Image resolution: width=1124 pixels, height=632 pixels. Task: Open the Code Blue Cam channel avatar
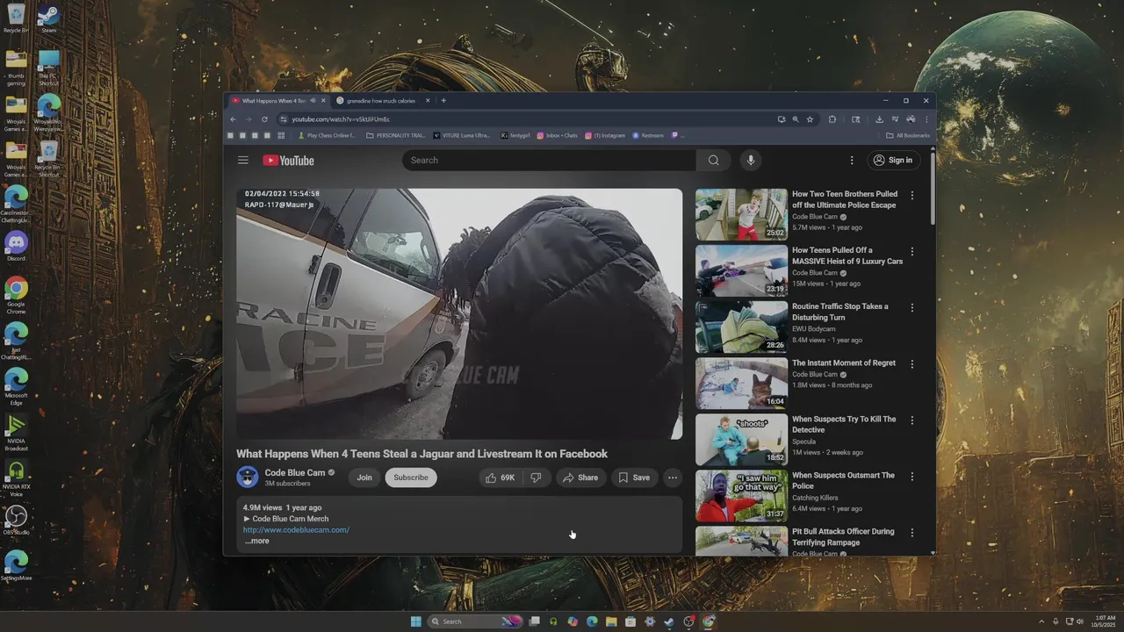[x=247, y=477]
